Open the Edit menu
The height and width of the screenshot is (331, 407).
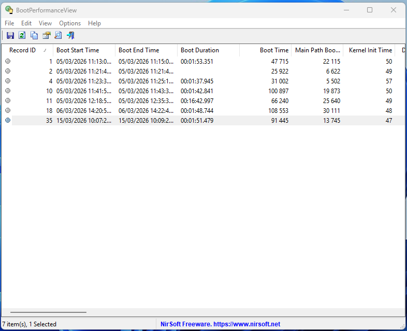tap(26, 23)
